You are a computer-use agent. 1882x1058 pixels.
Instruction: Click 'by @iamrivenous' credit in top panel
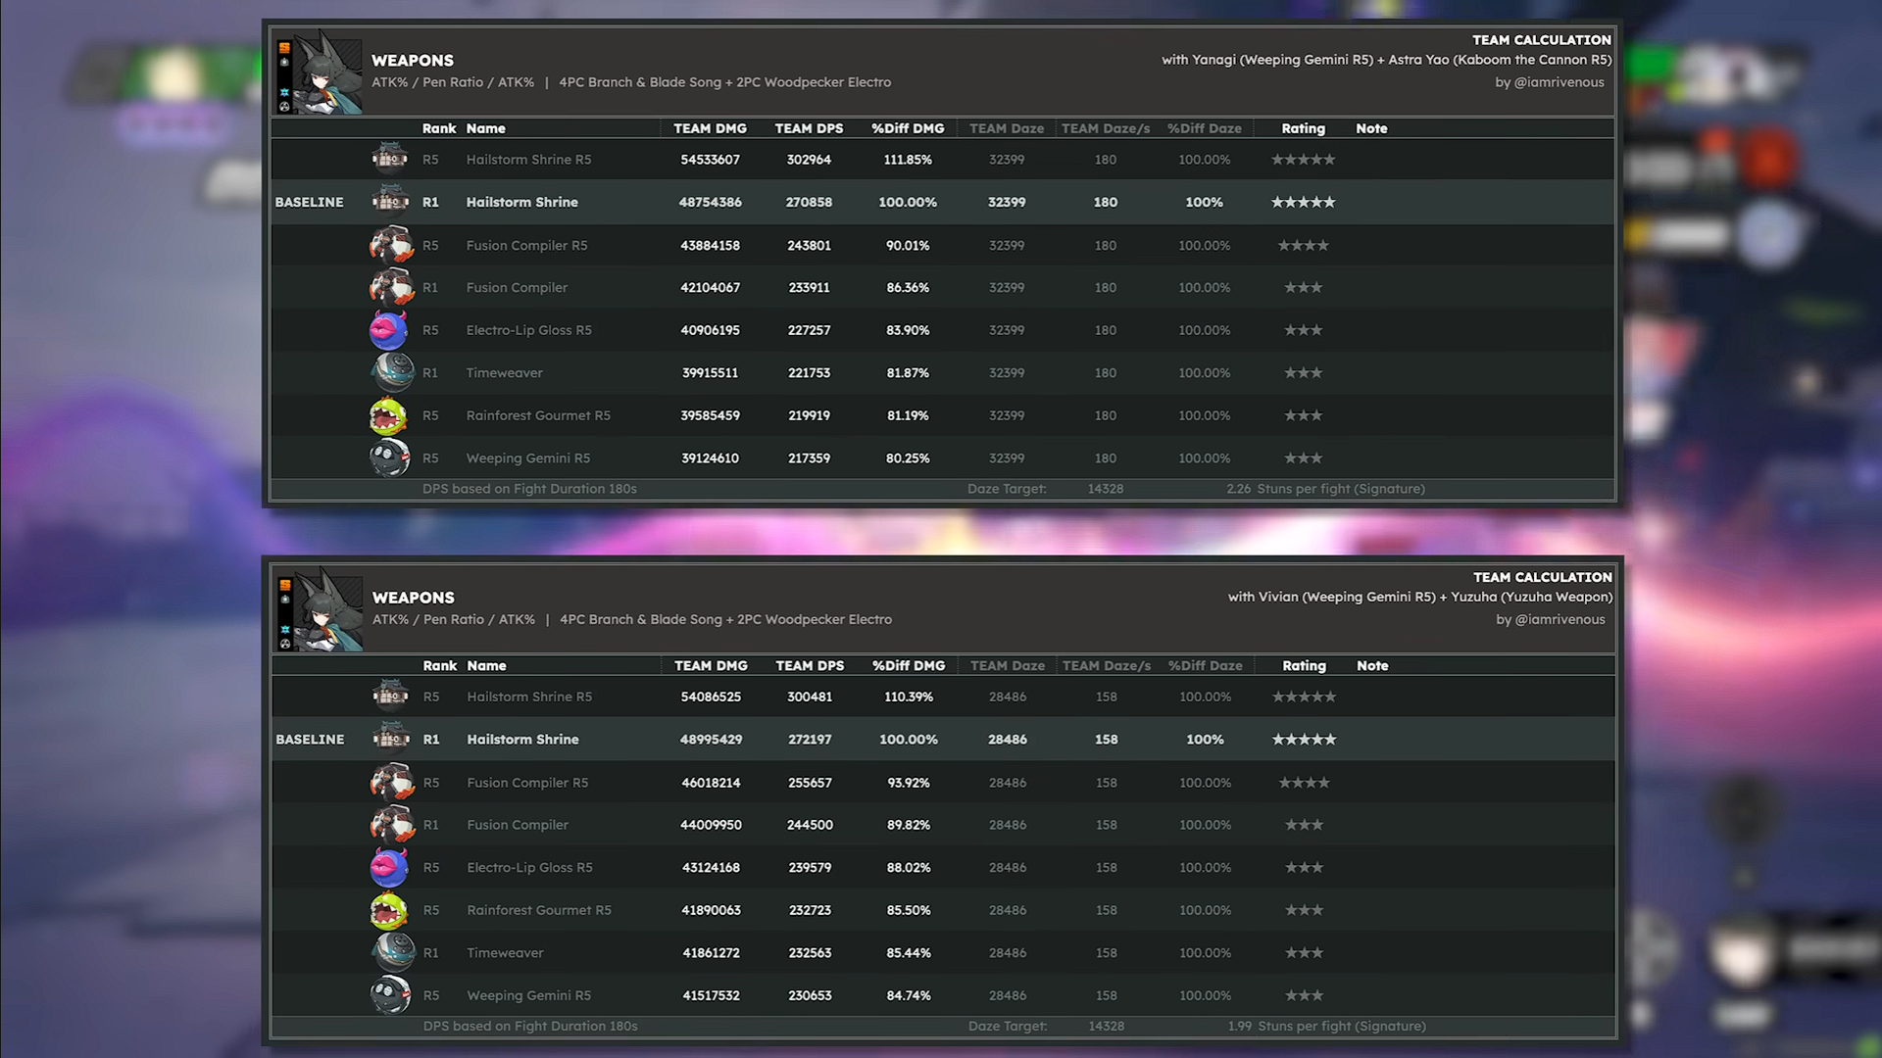[1550, 82]
